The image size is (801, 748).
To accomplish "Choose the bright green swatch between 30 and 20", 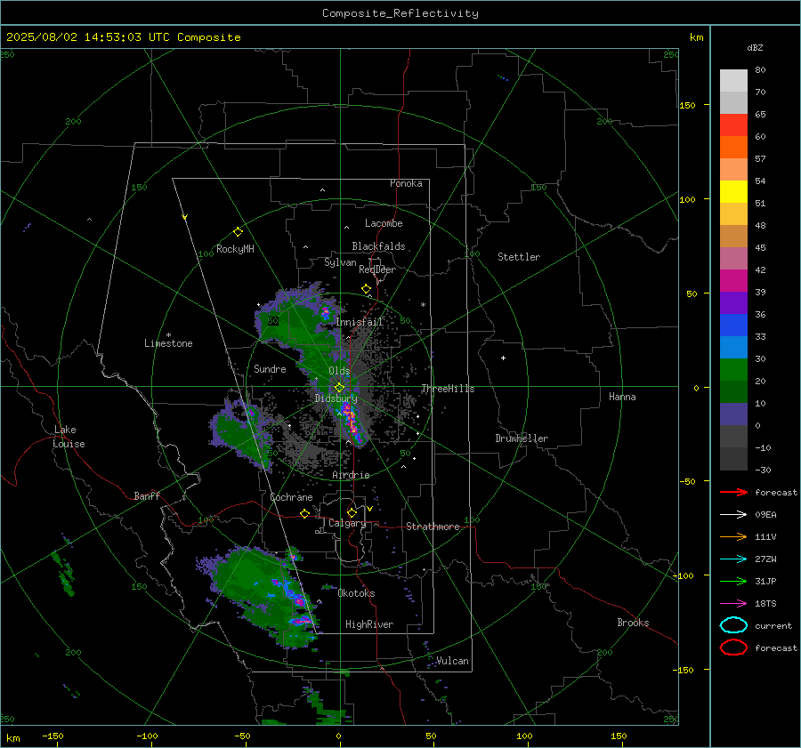I will [733, 369].
